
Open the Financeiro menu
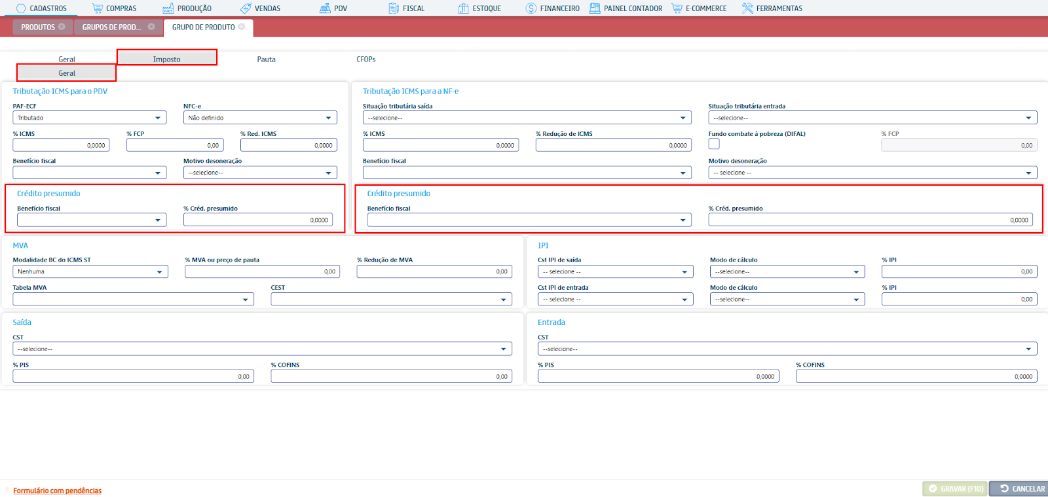coord(553,9)
